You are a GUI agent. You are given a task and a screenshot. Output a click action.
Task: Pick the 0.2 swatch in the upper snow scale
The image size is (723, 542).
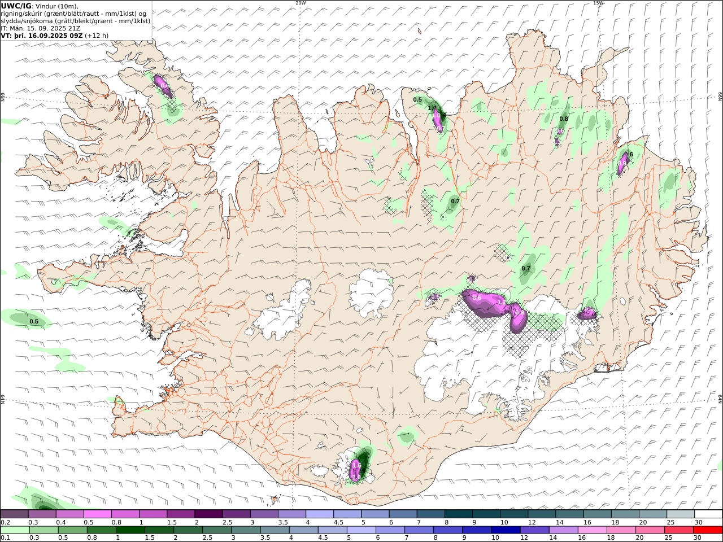coord(14,514)
